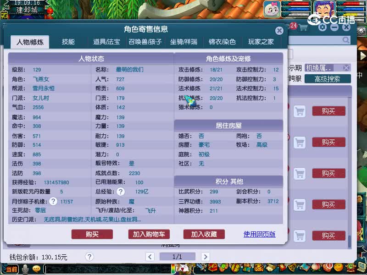Open marketplace settings gear icon
367x275 pixels.
(x=323, y=27)
